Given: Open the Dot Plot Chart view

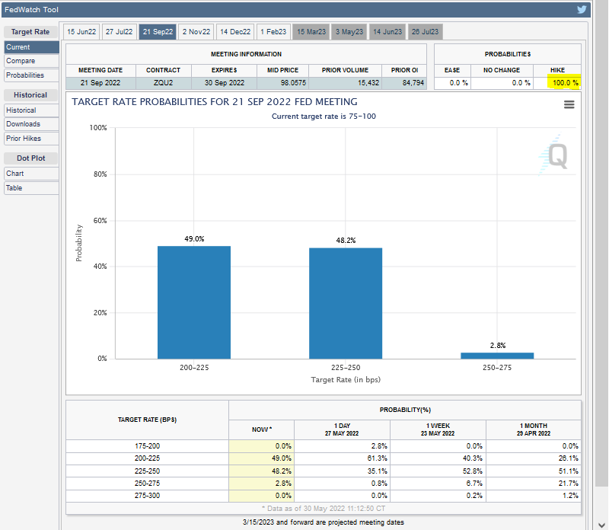Looking at the screenshot, I should coord(31,174).
